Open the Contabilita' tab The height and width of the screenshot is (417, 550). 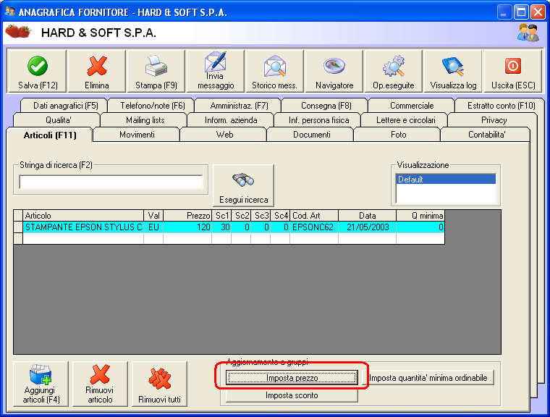(486, 135)
